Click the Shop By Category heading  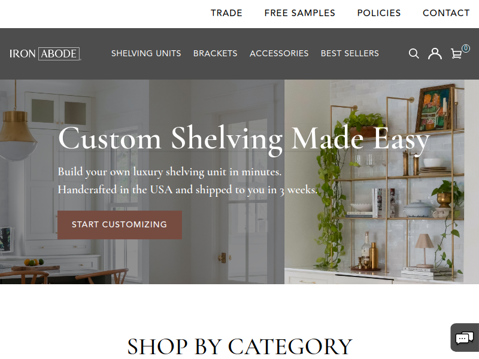click(240, 346)
